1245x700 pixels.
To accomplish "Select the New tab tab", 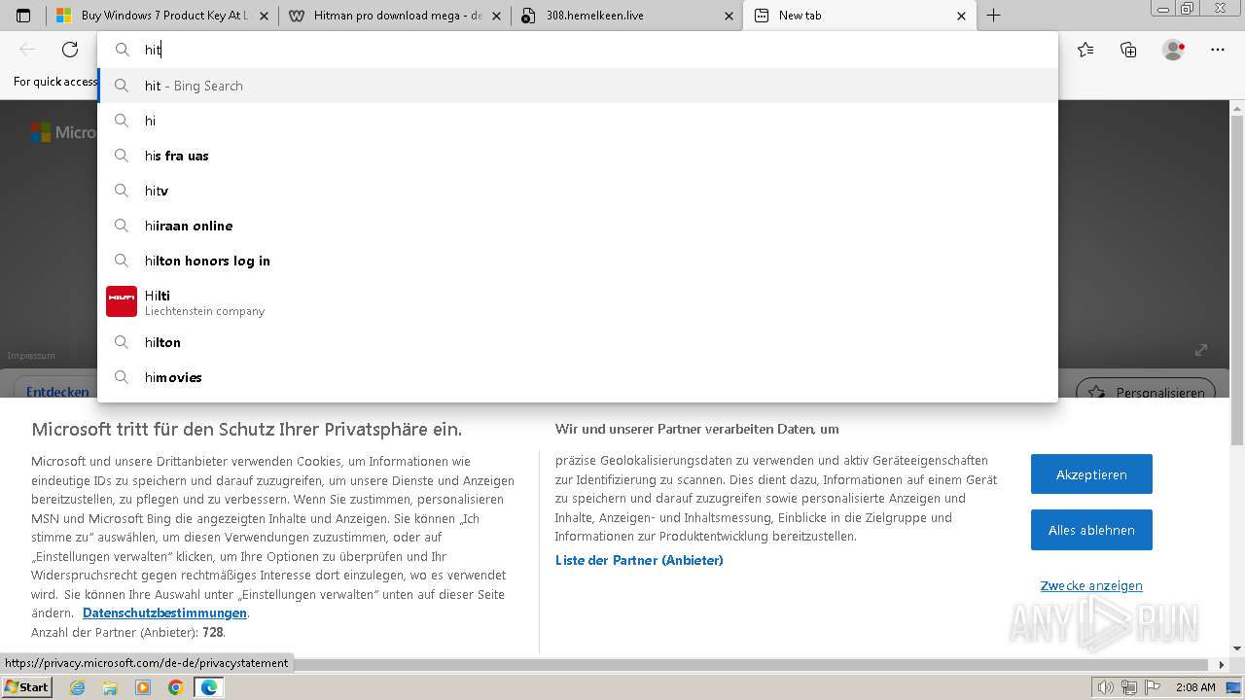I will click(x=859, y=16).
